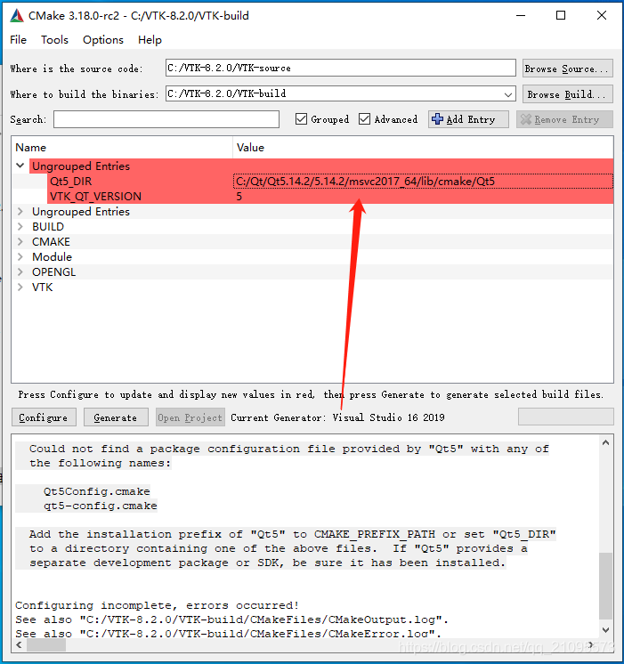Image resolution: width=624 pixels, height=664 pixels.
Task: Open the File menu
Action: [18, 40]
